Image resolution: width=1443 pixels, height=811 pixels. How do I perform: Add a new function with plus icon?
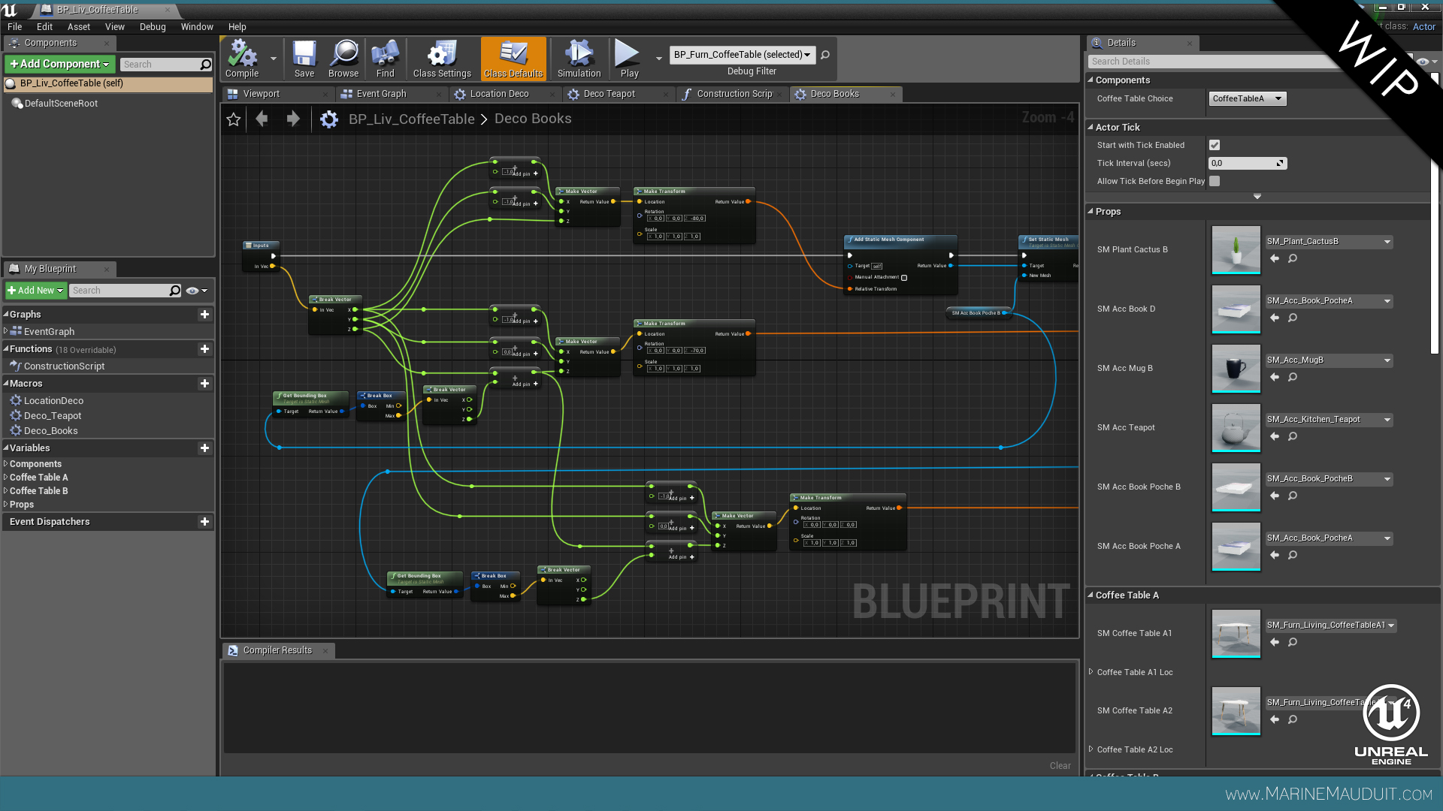coord(204,349)
